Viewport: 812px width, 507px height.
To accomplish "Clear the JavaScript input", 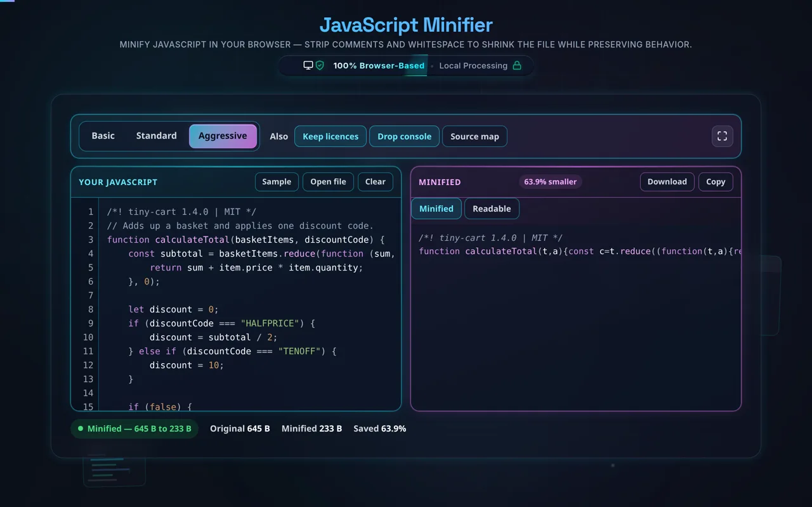I will [376, 182].
